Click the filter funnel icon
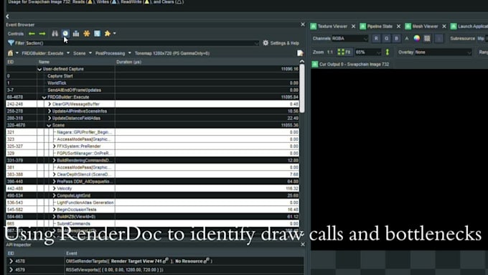Image resolution: width=488 pixels, height=275 pixels. 11,43
